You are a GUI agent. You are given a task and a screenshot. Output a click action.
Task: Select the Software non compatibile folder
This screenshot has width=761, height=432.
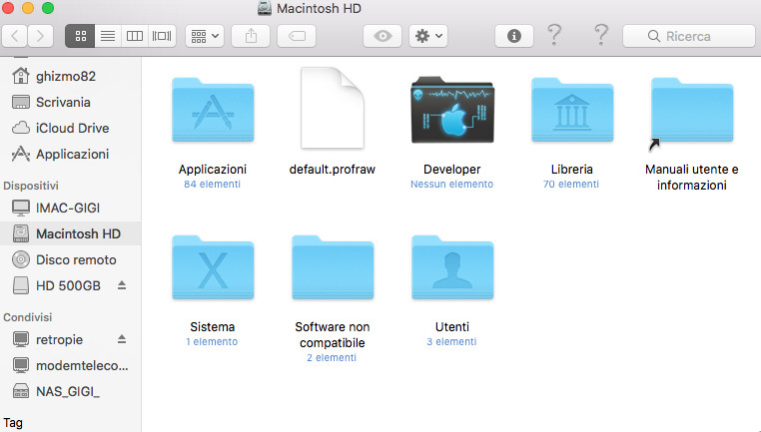[x=333, y=267]
